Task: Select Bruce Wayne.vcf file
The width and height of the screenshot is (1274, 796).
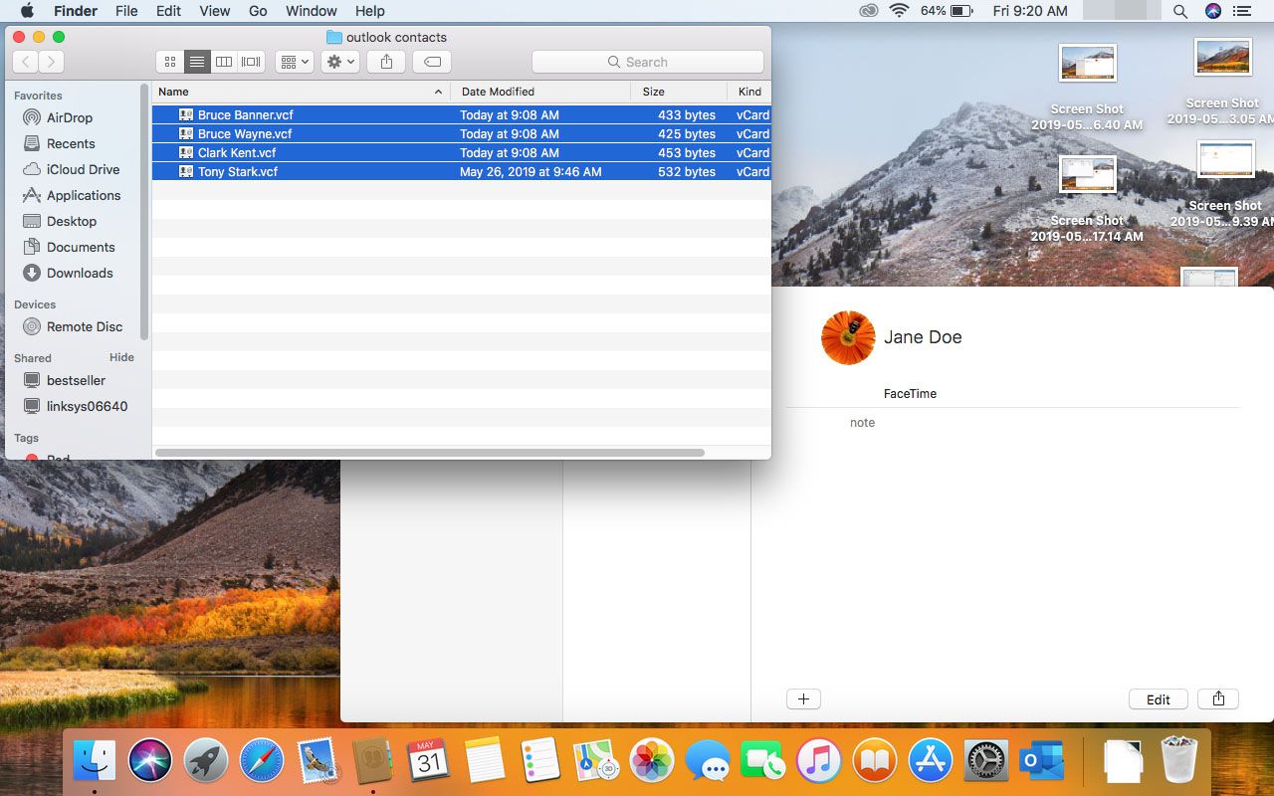Action: pyautogui.click(x=462, y=133)
